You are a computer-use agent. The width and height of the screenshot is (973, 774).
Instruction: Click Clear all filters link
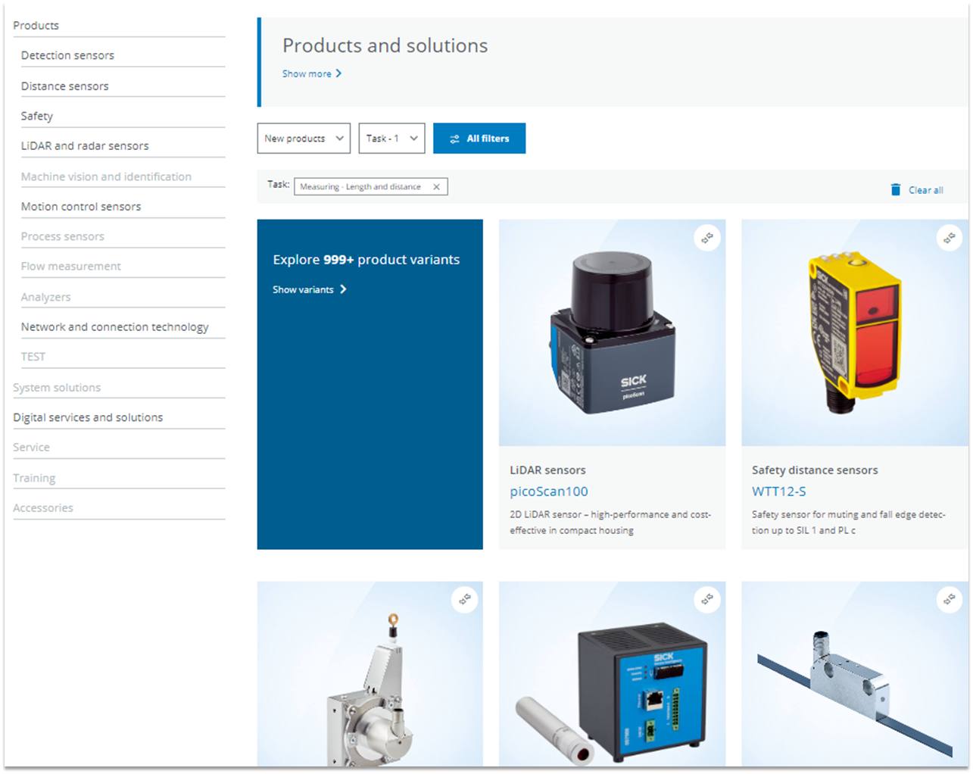[x=925, y=190]
